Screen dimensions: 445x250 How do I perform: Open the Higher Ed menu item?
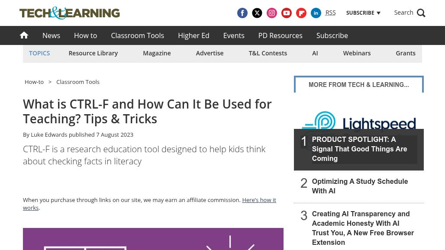click(x=193, y=35)
